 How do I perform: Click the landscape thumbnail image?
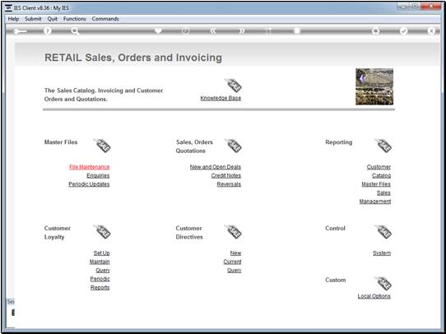[374, 86]
